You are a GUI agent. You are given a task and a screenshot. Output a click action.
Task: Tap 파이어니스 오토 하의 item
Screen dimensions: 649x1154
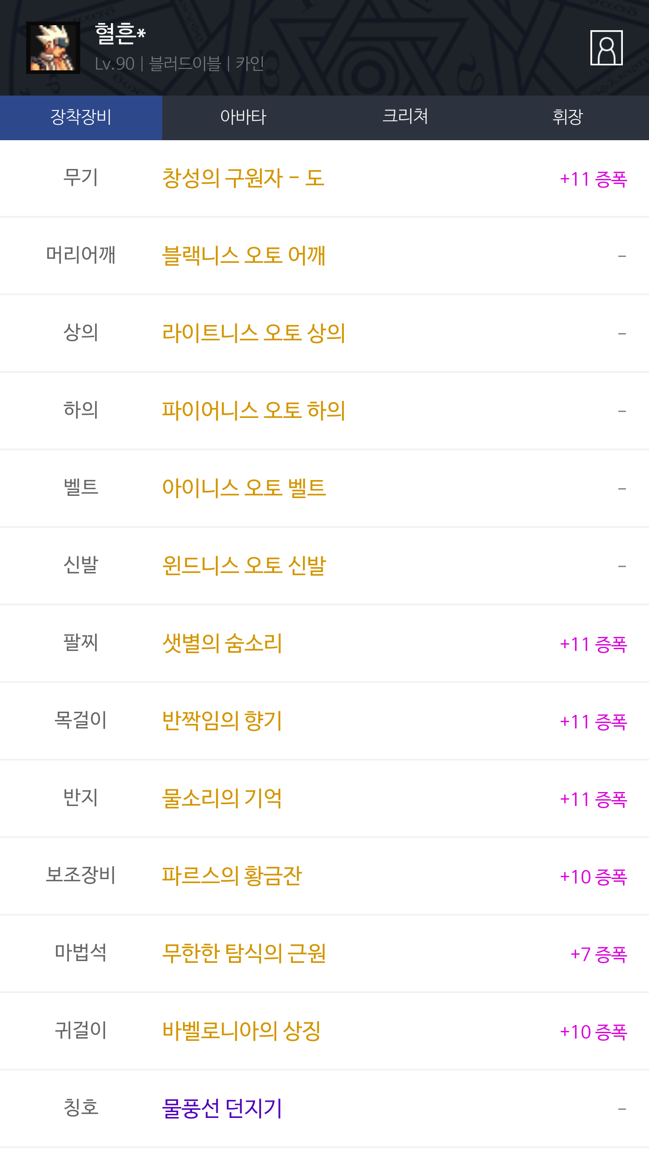click(254, 411)
